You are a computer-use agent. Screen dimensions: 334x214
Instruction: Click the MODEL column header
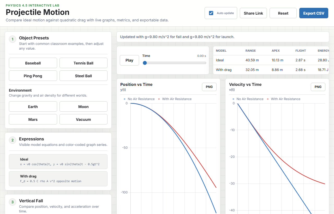[221, 51]
